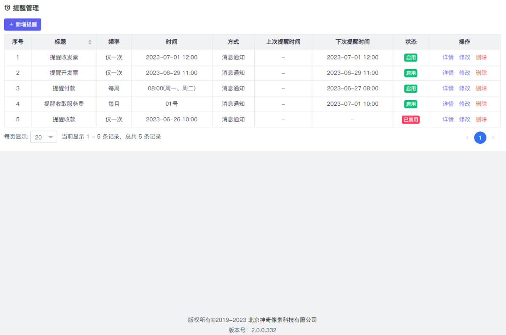Click 详情 for 提醒开发票

tap(448, 73)
